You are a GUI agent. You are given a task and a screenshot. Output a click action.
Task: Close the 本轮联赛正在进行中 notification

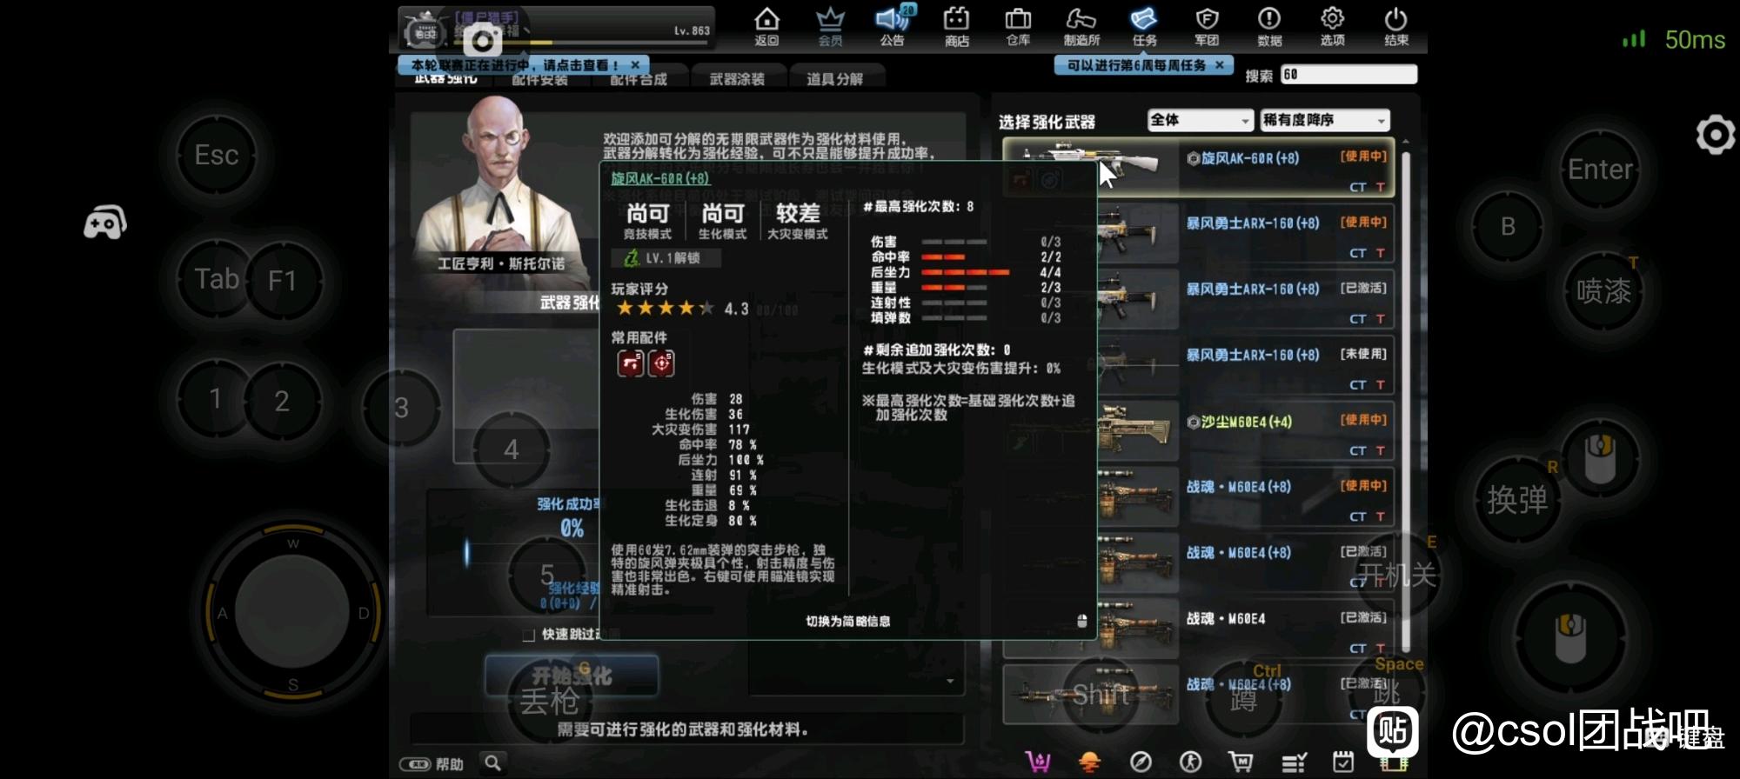(x=635, y=65)
